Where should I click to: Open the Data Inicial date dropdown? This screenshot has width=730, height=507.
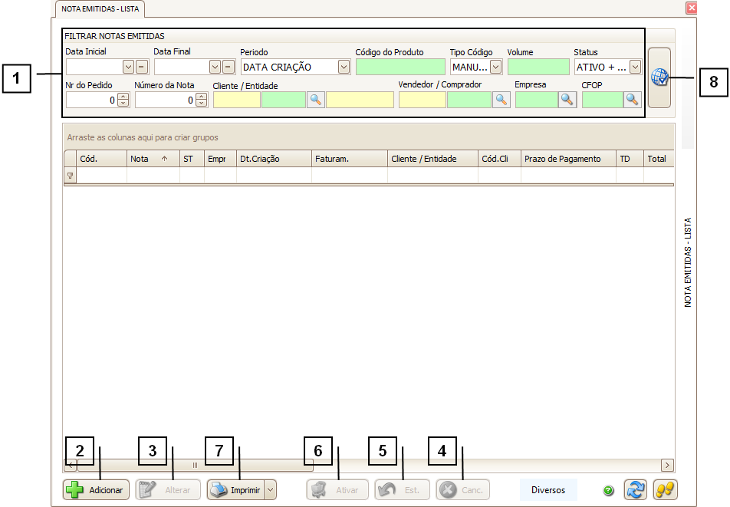click(128, 67)
